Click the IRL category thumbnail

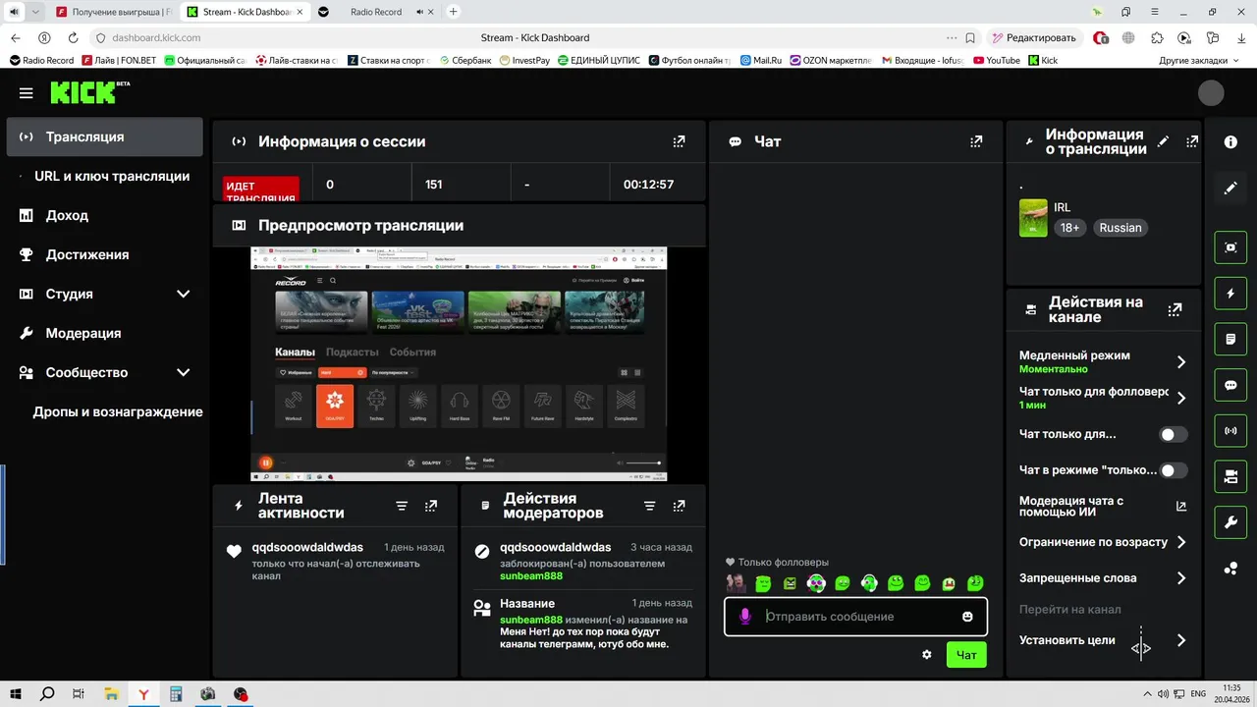(1033, 218)
